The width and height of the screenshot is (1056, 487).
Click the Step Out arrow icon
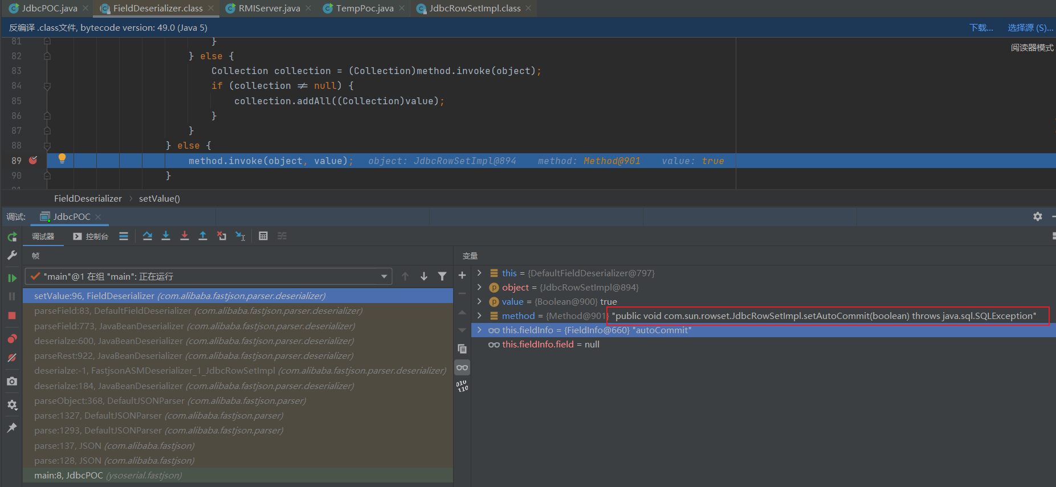(x=202, y=236)
